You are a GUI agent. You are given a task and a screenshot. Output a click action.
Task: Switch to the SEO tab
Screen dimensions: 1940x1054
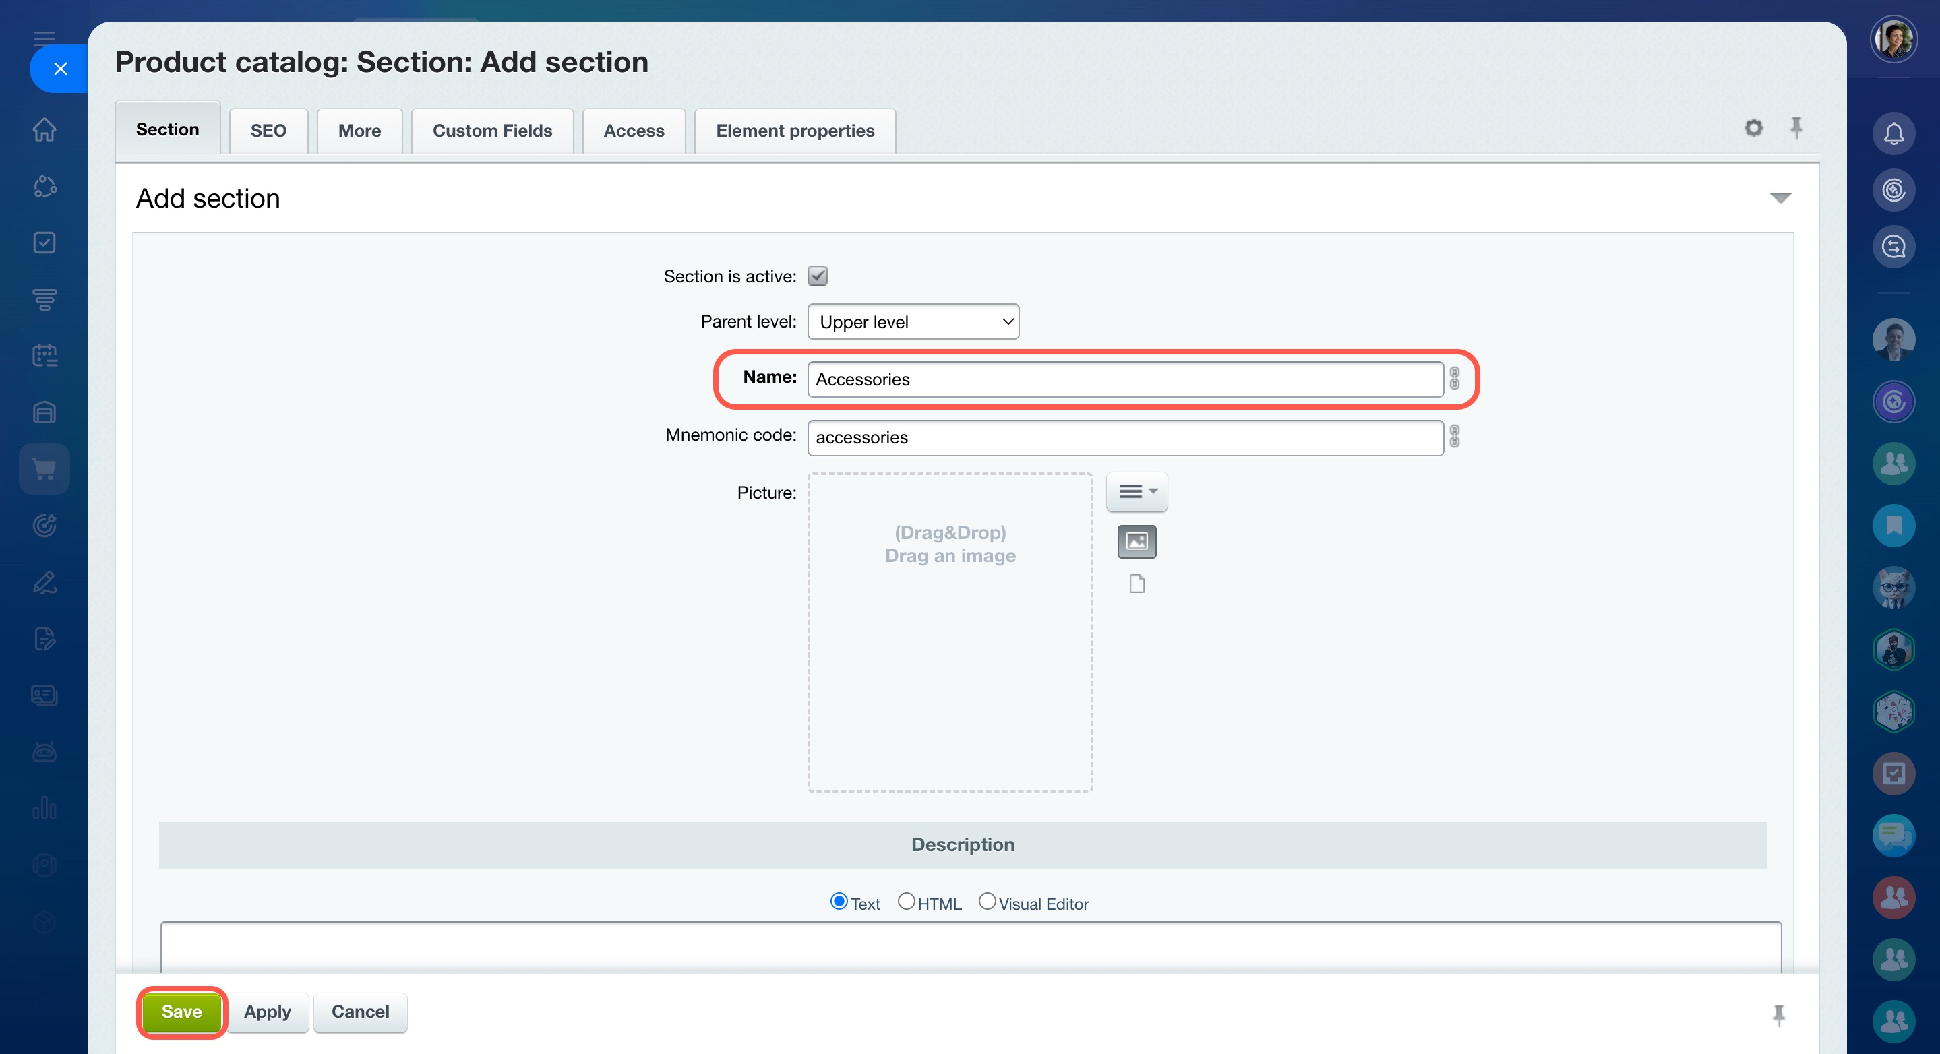268,131
